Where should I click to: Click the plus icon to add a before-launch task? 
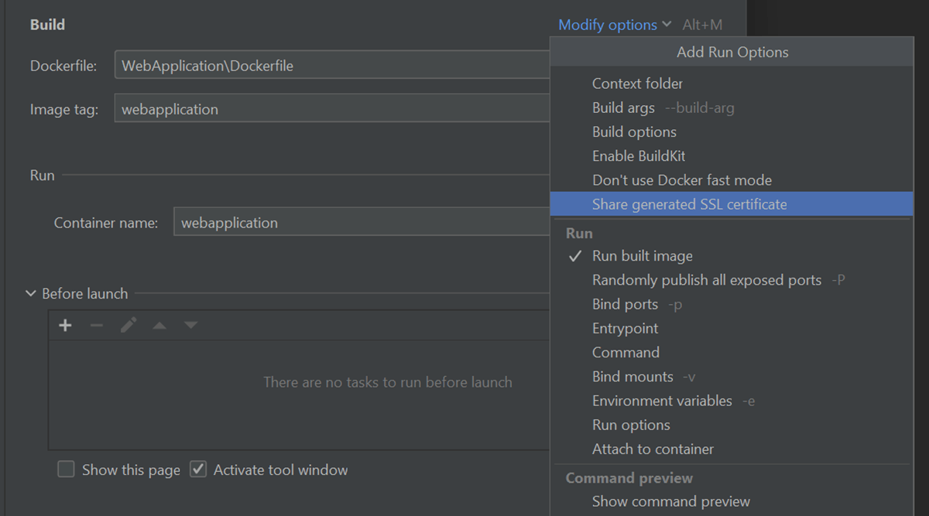click(x=65, y=326)
